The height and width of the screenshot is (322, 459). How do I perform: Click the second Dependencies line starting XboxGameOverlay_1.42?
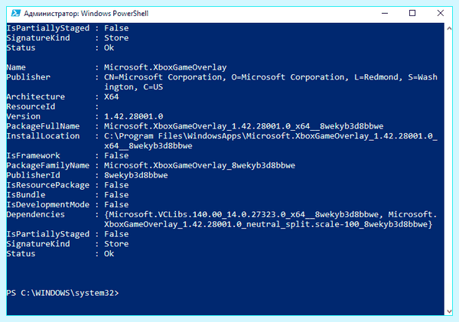pyautogui.click(x=269, y=225)
